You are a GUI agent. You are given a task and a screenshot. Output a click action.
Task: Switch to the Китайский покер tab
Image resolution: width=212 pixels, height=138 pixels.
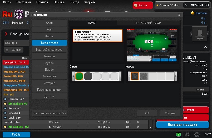(148, 23)
